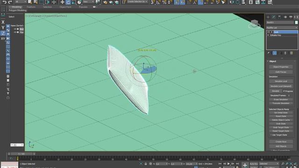This screenshot has width=299, height=168.
Task: Select the Z axis constraint
Action: point(3,33)
